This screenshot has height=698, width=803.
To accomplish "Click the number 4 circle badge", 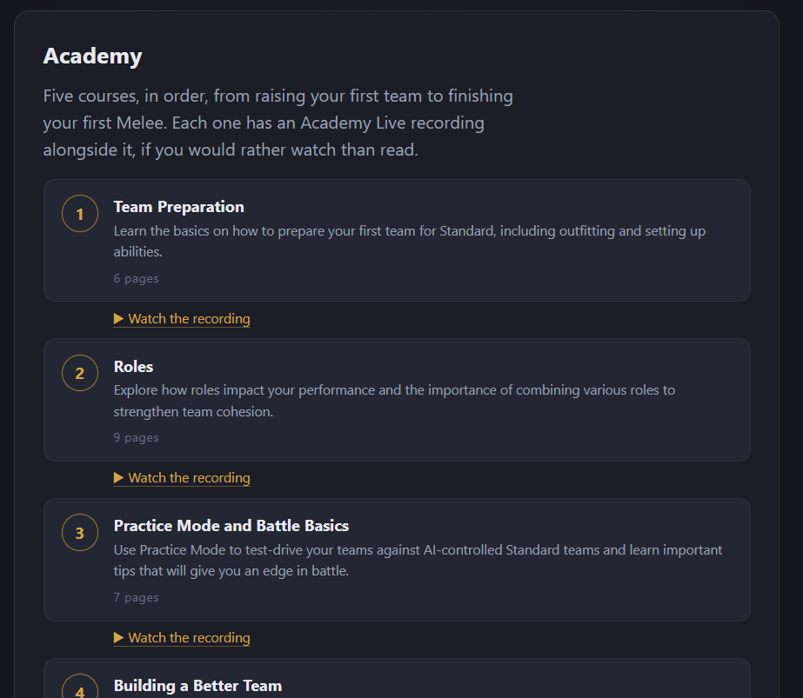I will (x=80, y=686).
